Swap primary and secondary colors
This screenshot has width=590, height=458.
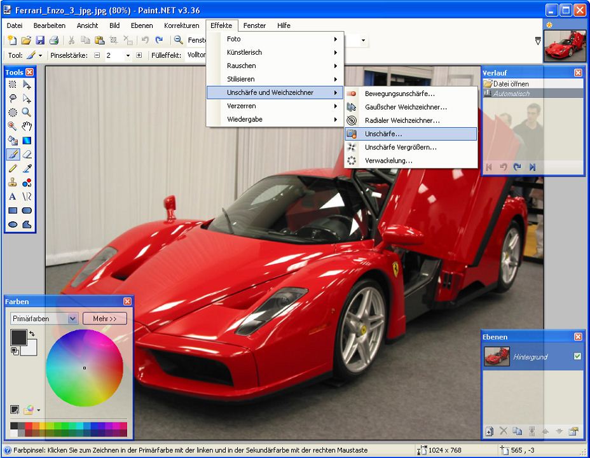tap(32, 333)
